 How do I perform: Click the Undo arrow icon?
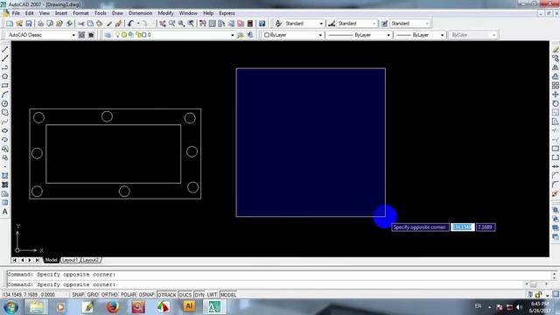point(130,24)
